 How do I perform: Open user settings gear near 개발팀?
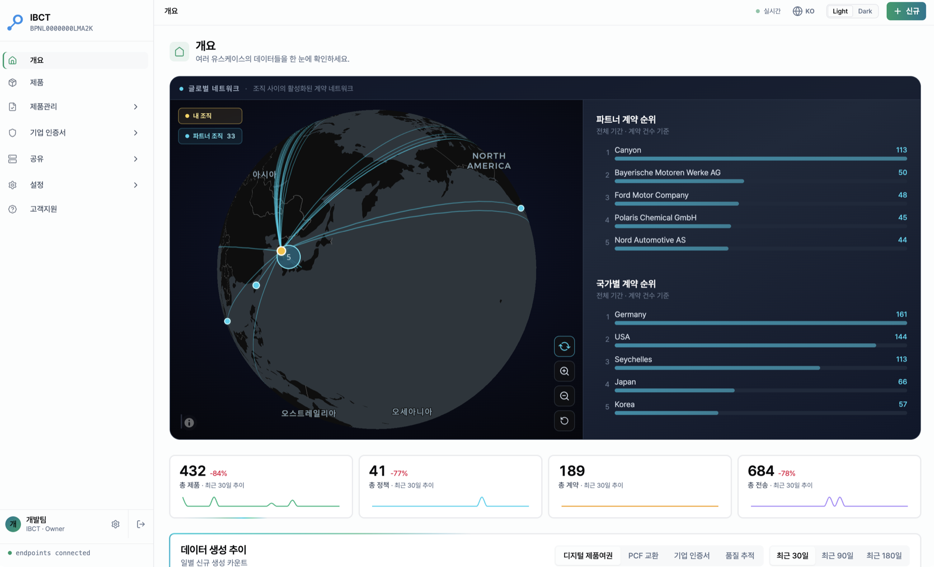(x=115, y=524)
